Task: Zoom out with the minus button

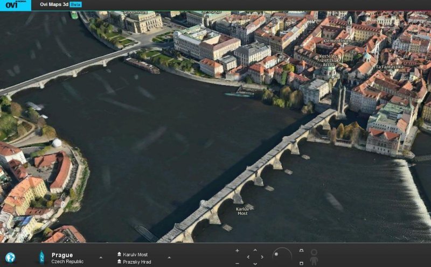Action: click(237, 263)
